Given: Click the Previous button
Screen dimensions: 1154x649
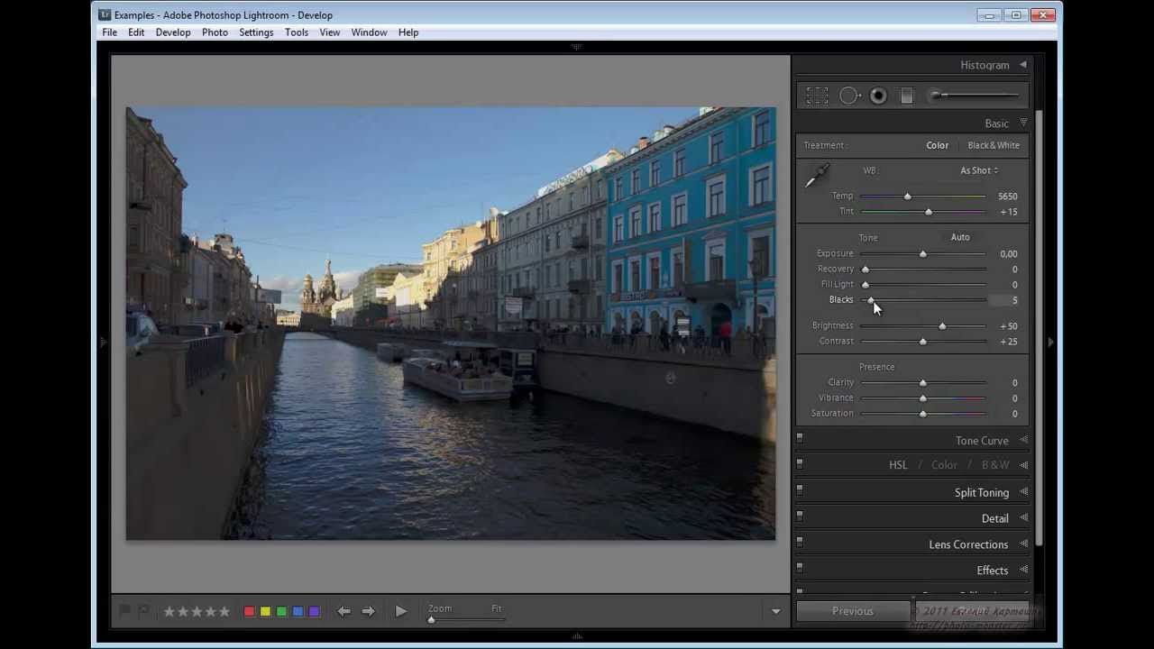Looking at the screenshot, I should tap(853, 611).
